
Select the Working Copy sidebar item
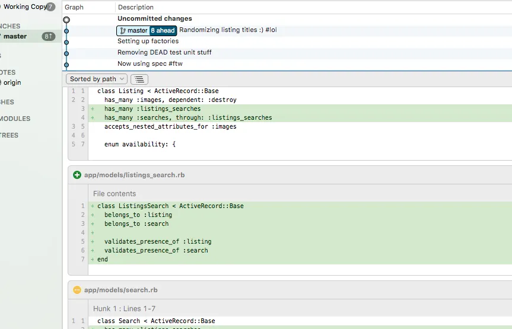(25, 7)
